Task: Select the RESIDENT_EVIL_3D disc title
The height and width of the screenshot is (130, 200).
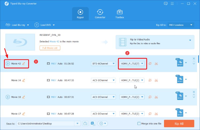Action: click(50, 35)
